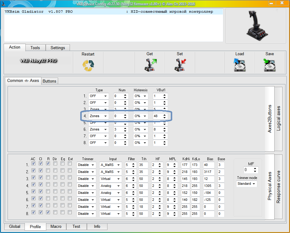
Task: Click KdHi field 218 for axis 2
Action: tap(185, 172)
